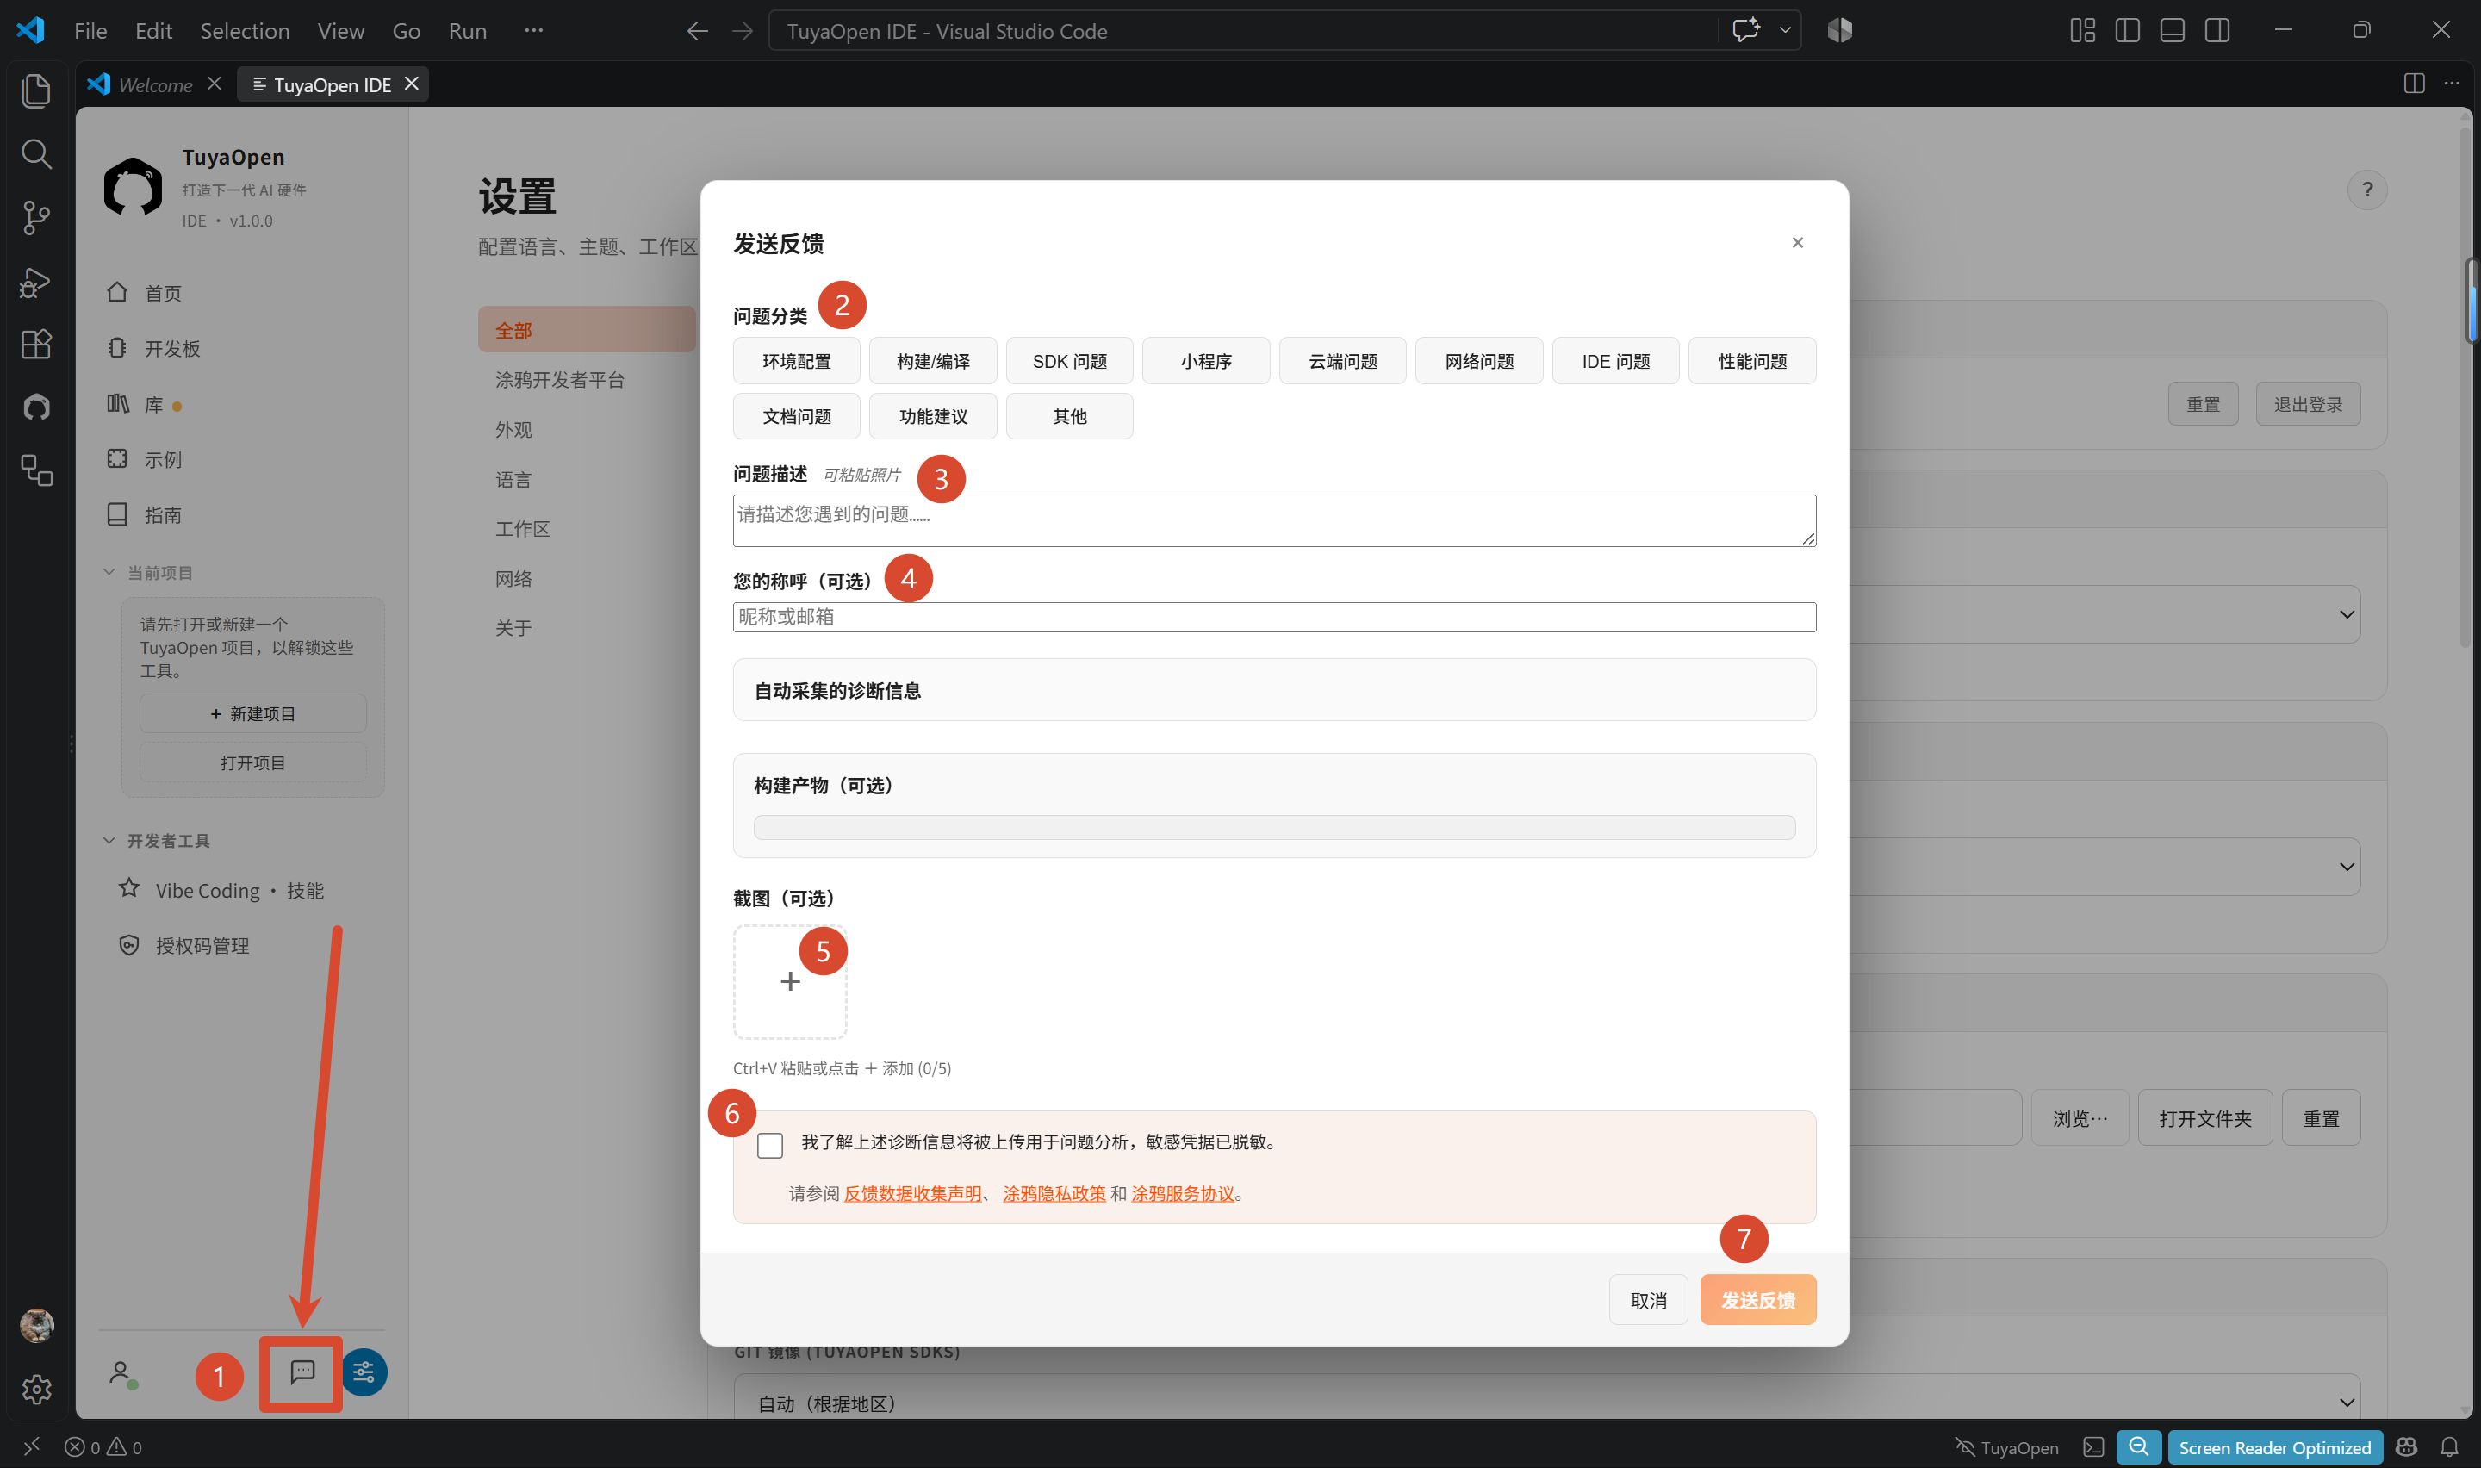Select 网络问题 category chip

[x=1478, y=361]
